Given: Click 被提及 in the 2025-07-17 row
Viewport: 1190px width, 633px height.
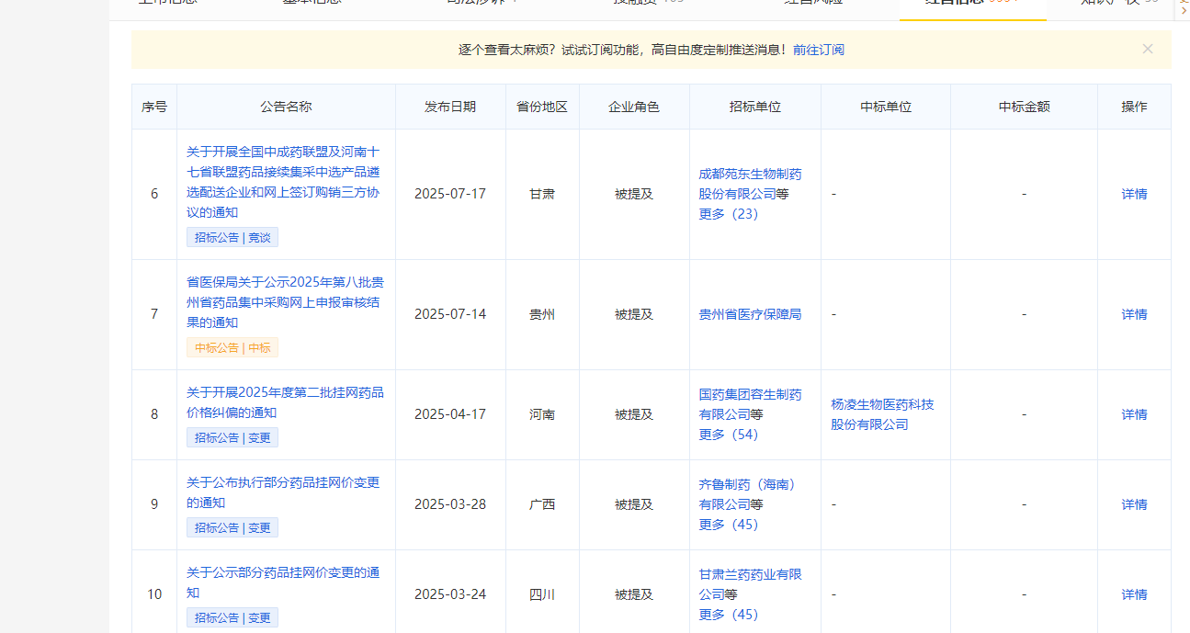Looking at the screenshot, I should pos(634,194).
